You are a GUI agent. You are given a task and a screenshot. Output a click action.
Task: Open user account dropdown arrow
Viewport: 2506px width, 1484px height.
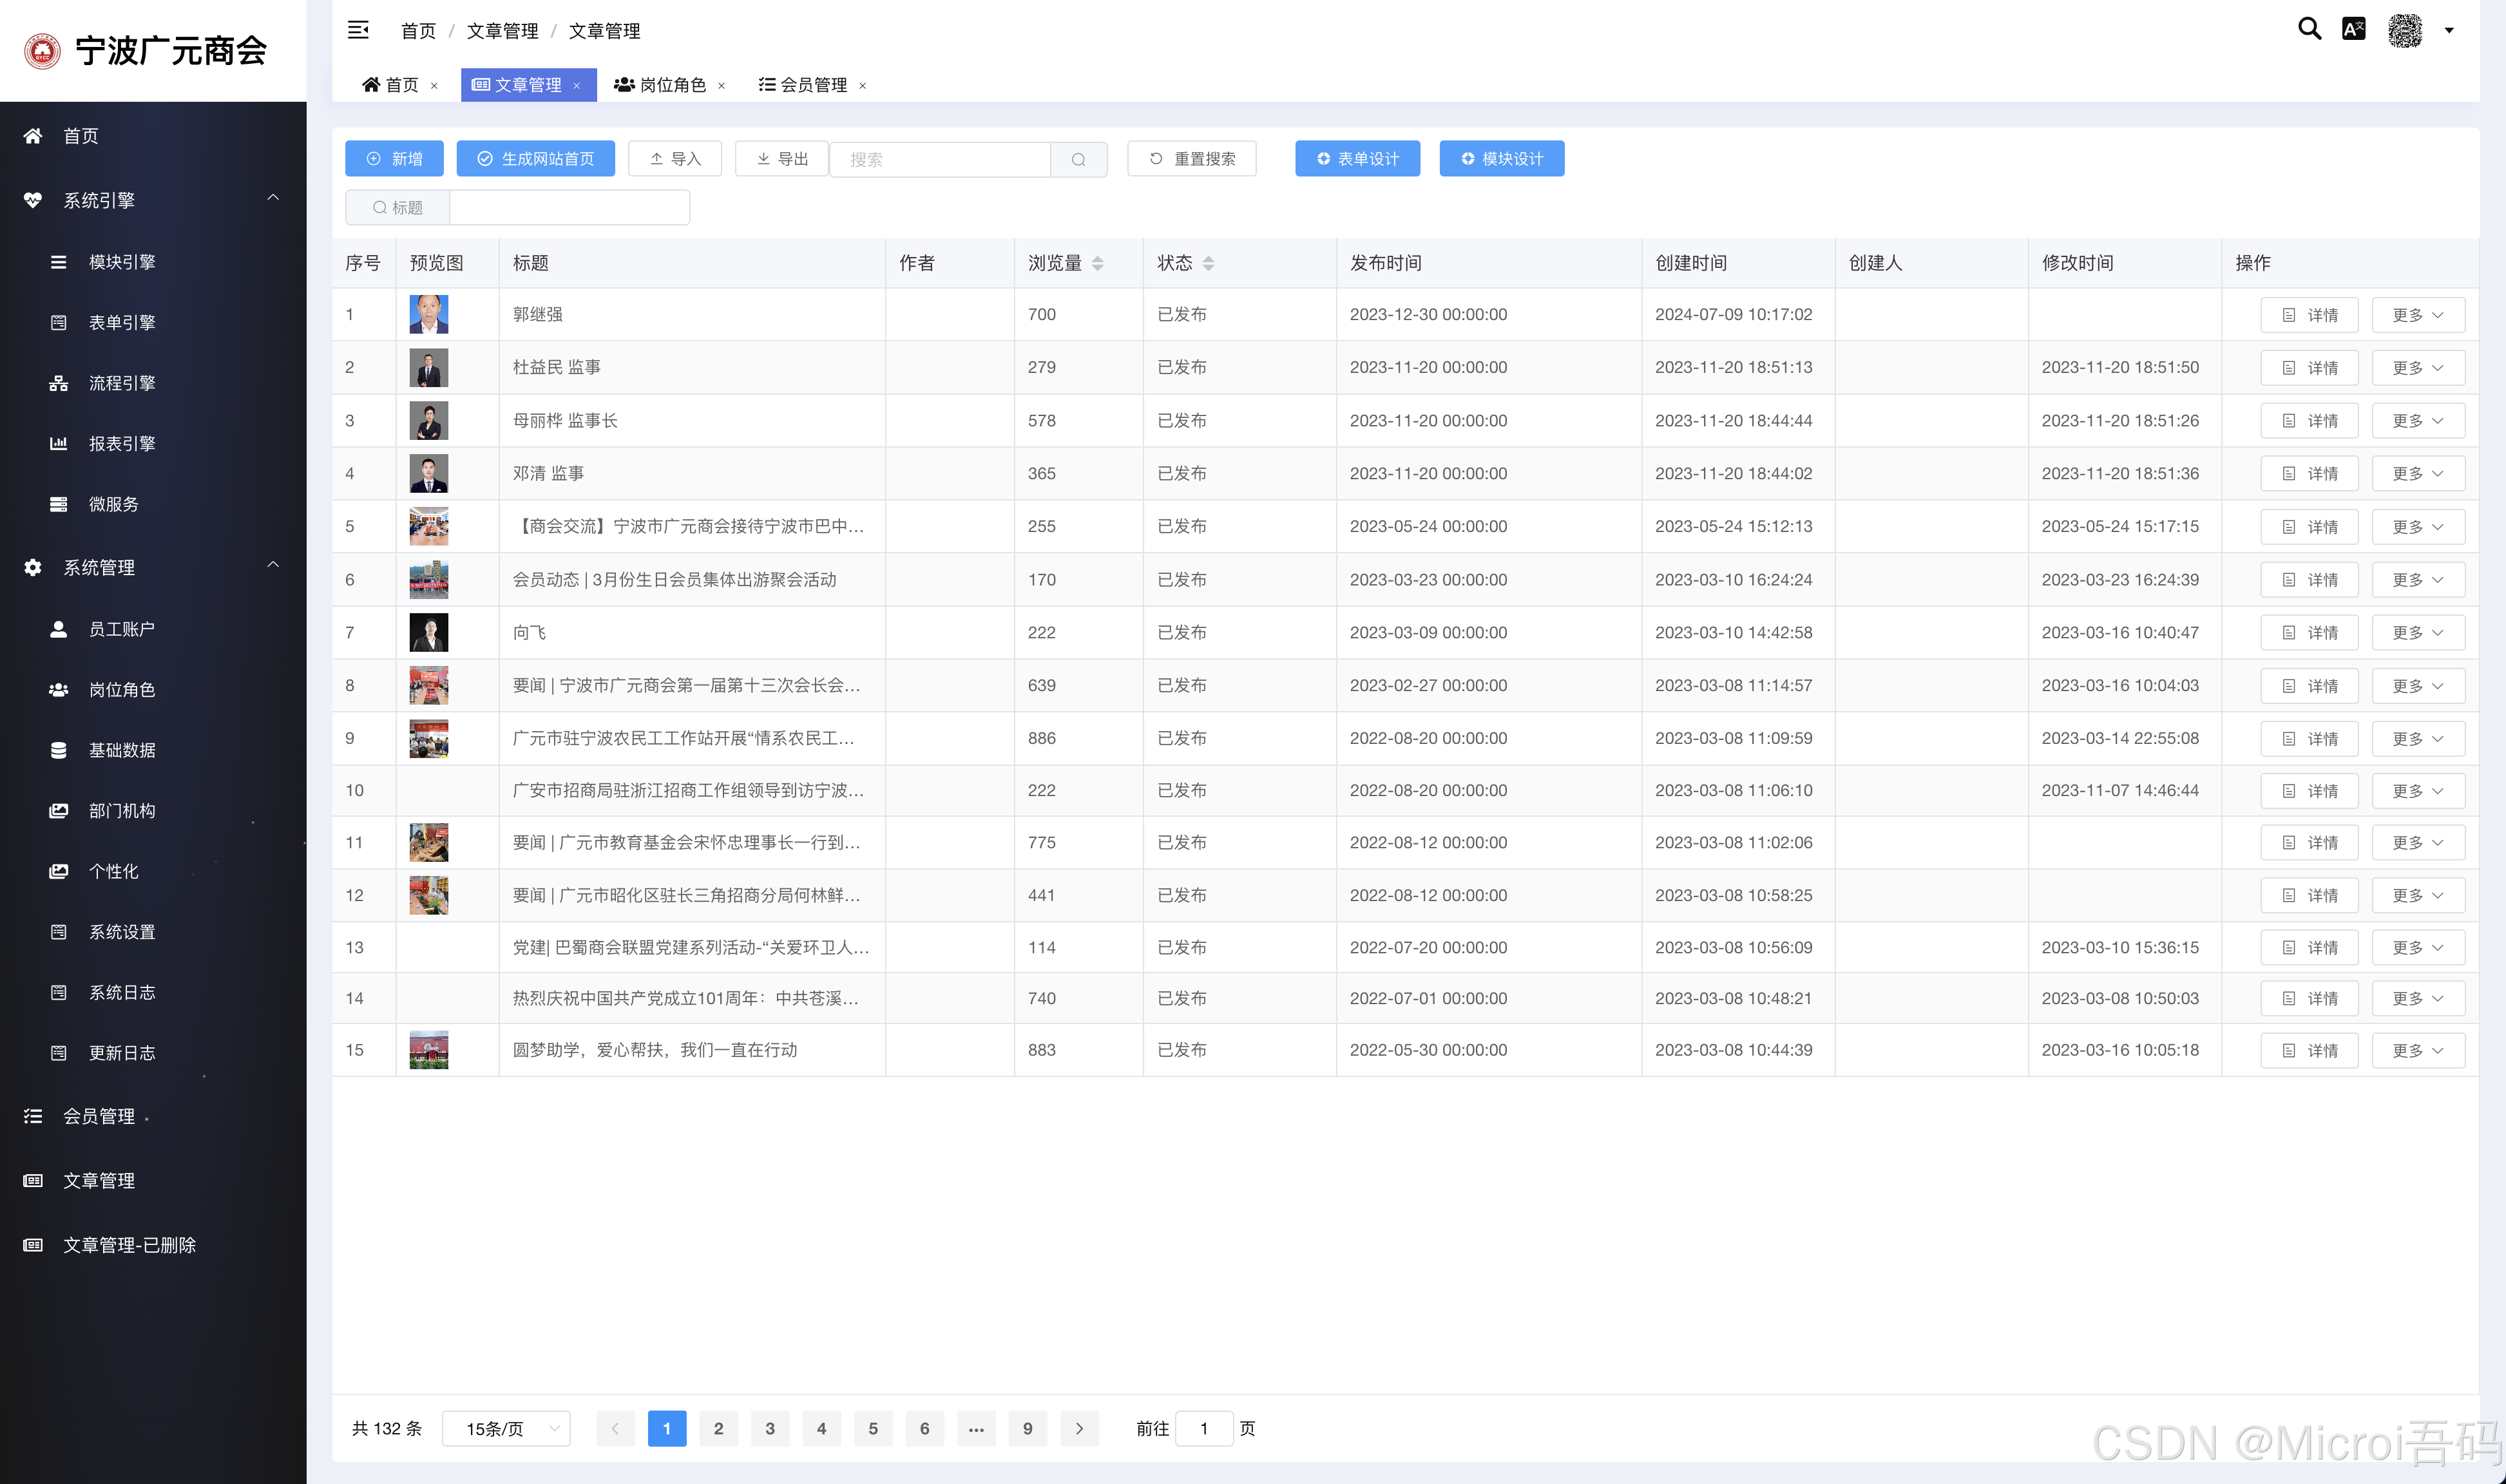[2449, 30]
